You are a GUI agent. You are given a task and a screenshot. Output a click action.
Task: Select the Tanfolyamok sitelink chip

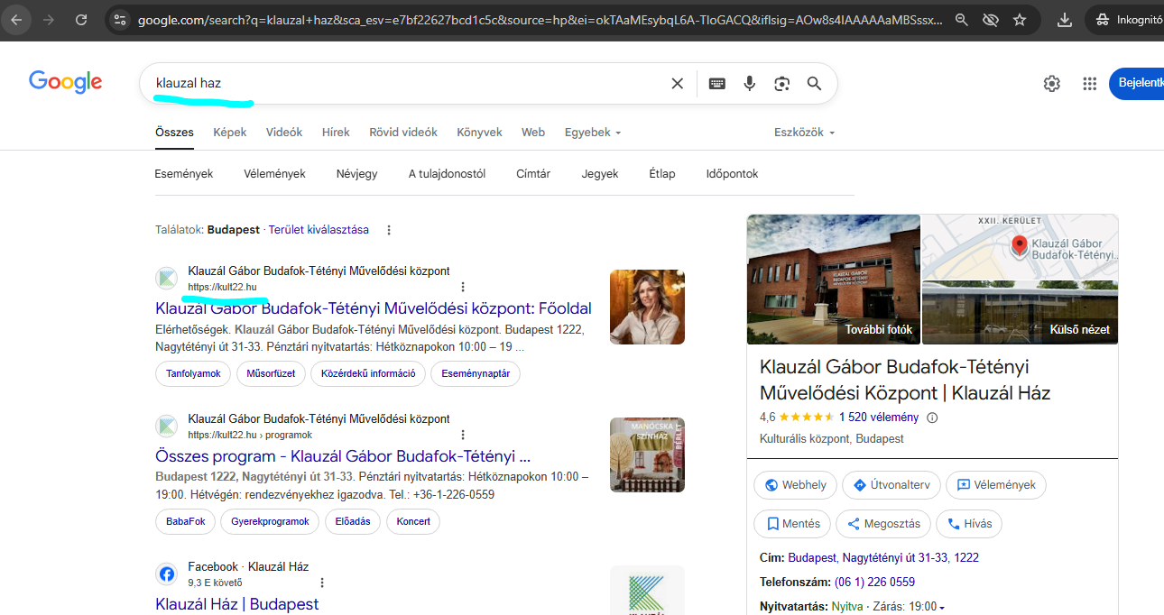pos(193,373)
